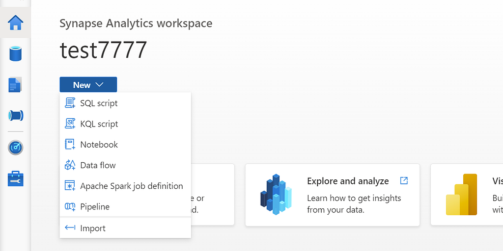Click the Pipeline icon in menu
This screenshot has height=251, width=503.
(70, 206)
